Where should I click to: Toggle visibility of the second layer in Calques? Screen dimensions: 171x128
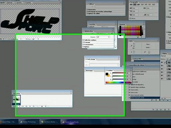tap(162, 66)
